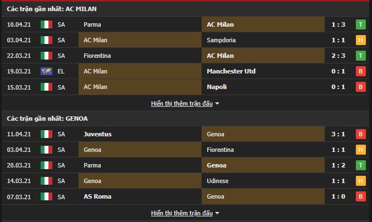This screenshot has height=222, width=372.
Task: Click the Italy flag on 10.04.21 row
Action: point(47,24)
